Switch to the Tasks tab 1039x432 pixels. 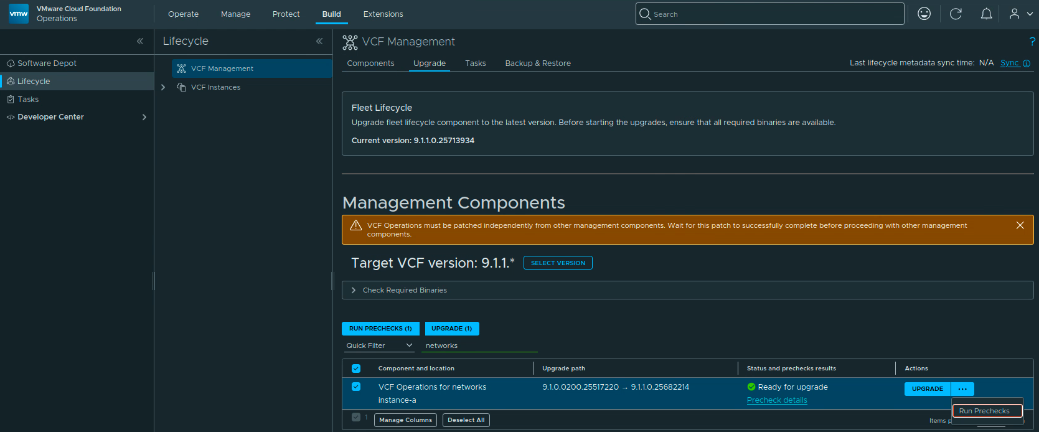coord(476,63)
